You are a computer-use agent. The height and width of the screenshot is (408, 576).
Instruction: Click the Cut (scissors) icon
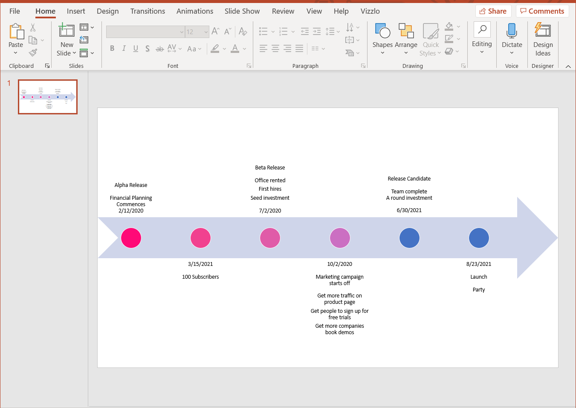32,27
